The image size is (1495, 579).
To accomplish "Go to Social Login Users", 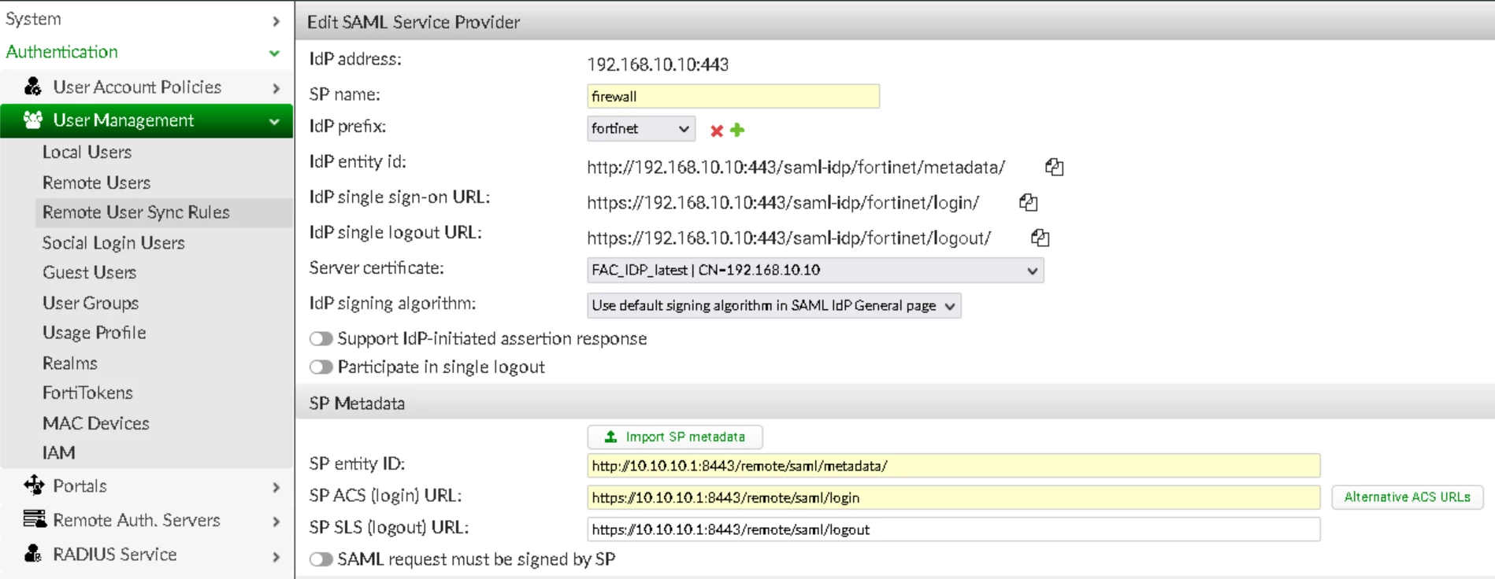I will 113,243.
